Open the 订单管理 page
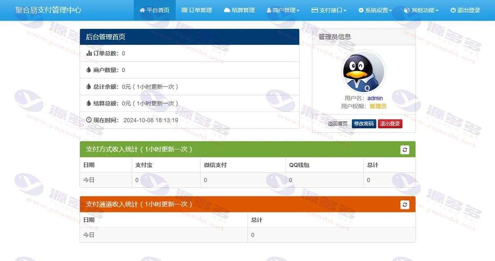The height and width of the screenshot is (261, 495). (x=197, y=10)
